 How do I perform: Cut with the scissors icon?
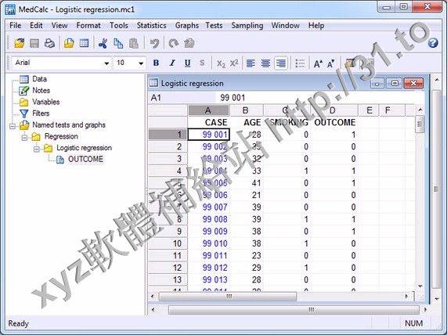(103, 43)
